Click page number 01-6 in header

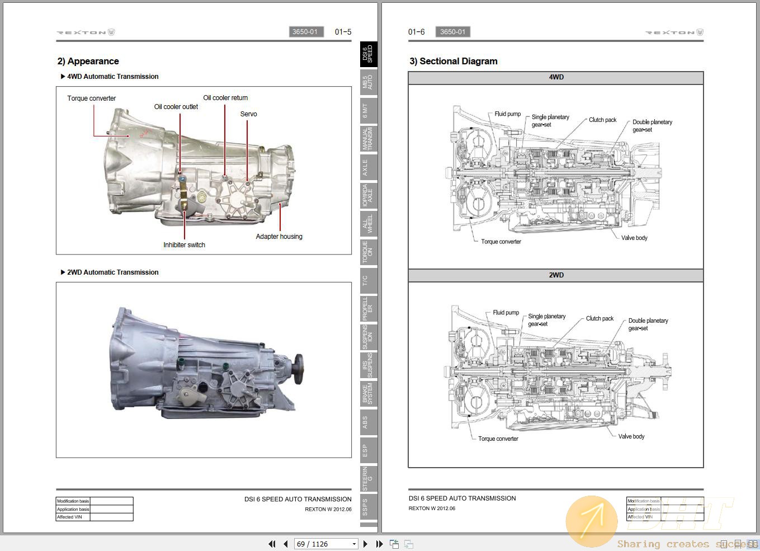[x=417, y=32]
